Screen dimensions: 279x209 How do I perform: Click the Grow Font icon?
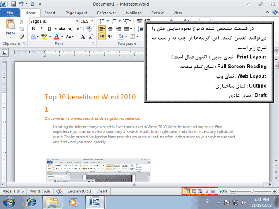[x=83, y=37]
